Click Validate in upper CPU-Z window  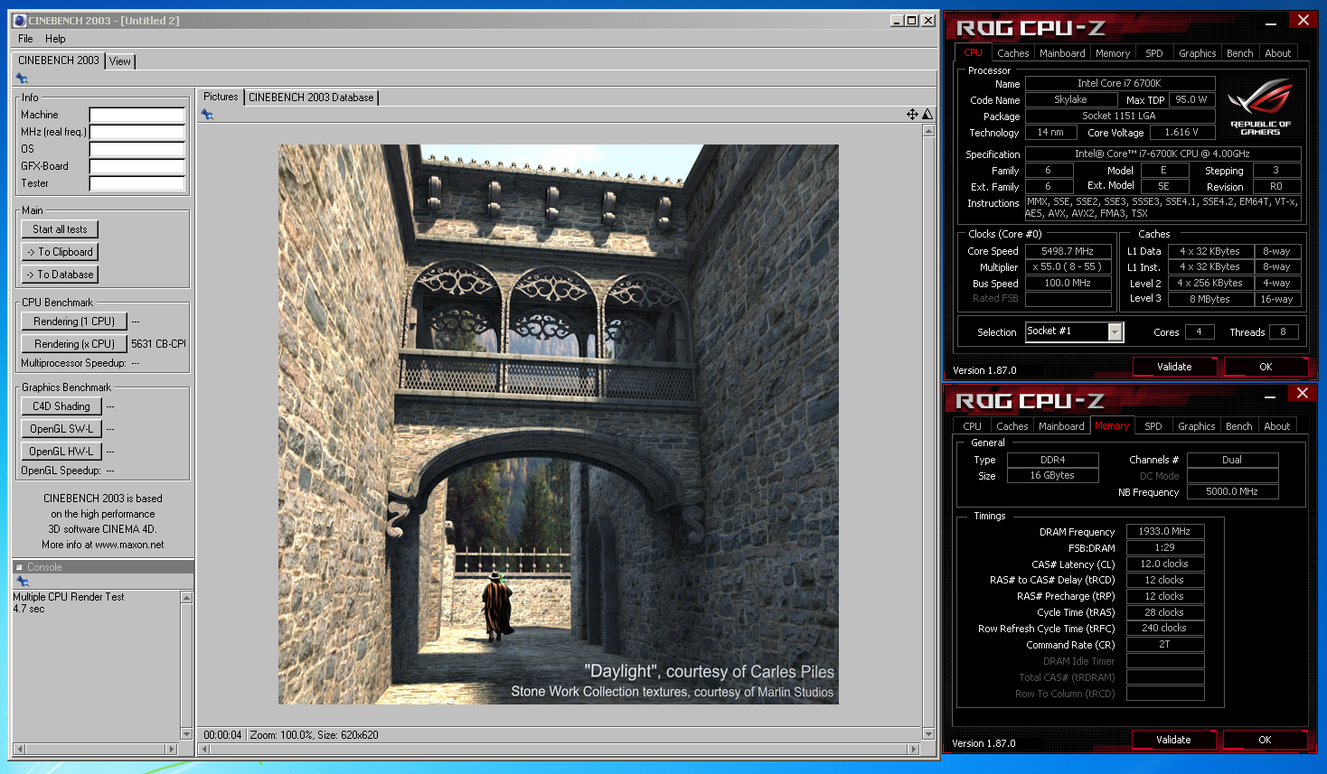[x=1174, y=367]
